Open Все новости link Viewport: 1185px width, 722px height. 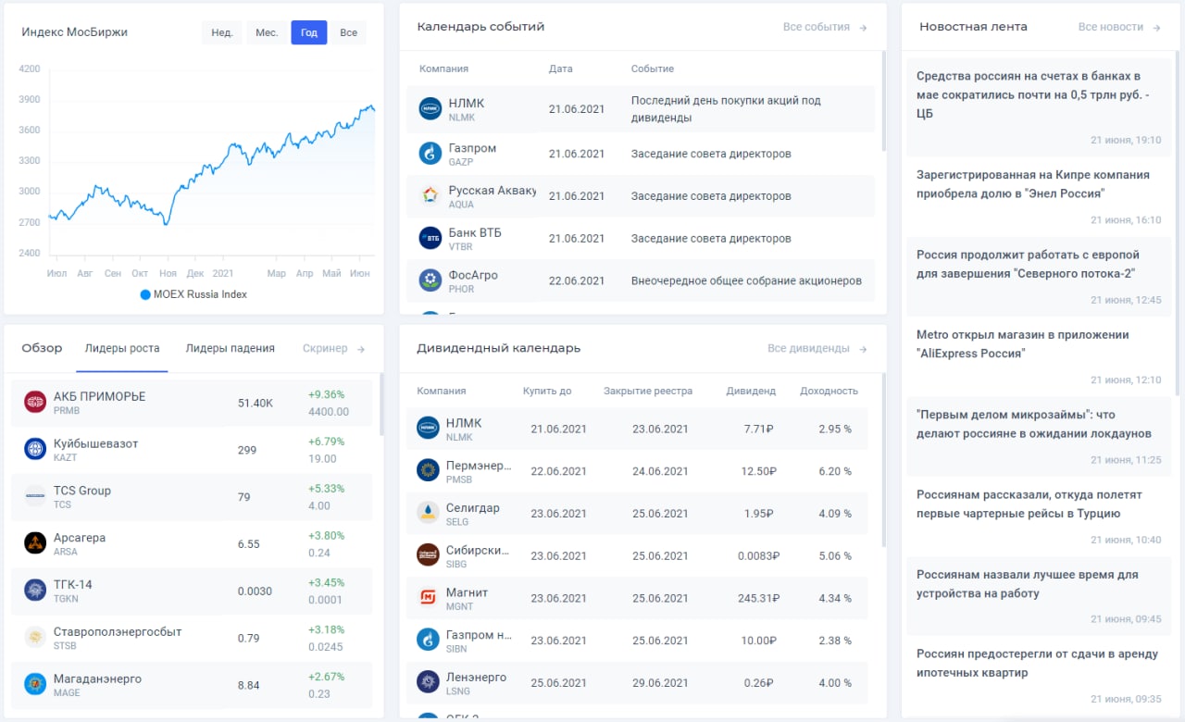(1119, 27)
